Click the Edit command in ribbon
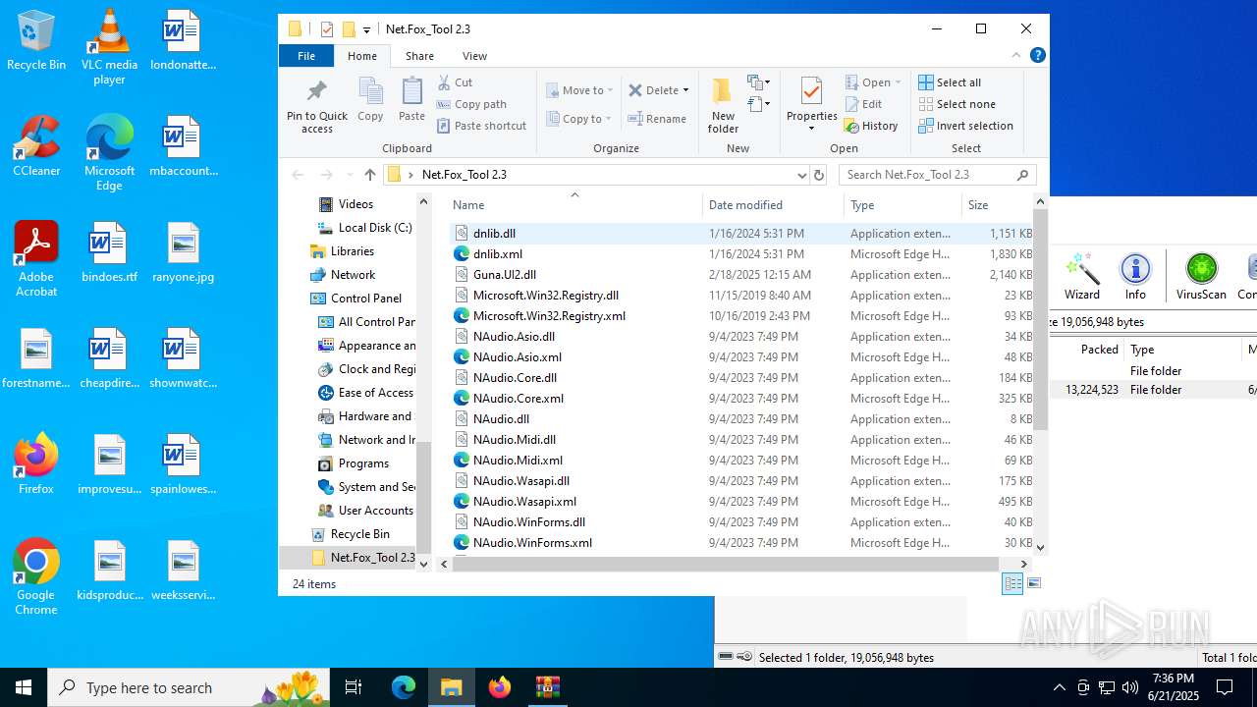This screenshot has width=1257, height=707. tap(863, 104)
